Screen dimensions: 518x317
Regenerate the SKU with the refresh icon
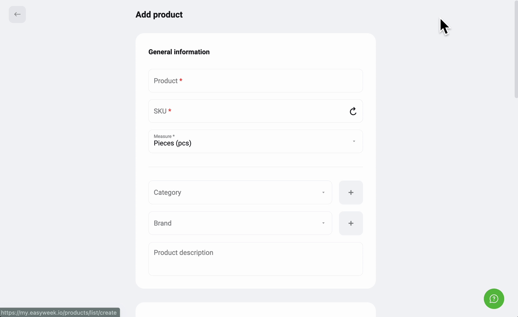[x=353, y=111]
